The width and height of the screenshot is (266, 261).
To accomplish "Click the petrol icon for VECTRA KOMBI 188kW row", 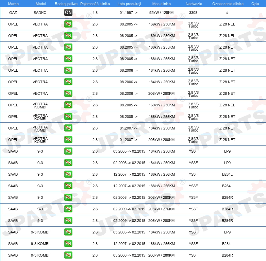I will point(68,117).
